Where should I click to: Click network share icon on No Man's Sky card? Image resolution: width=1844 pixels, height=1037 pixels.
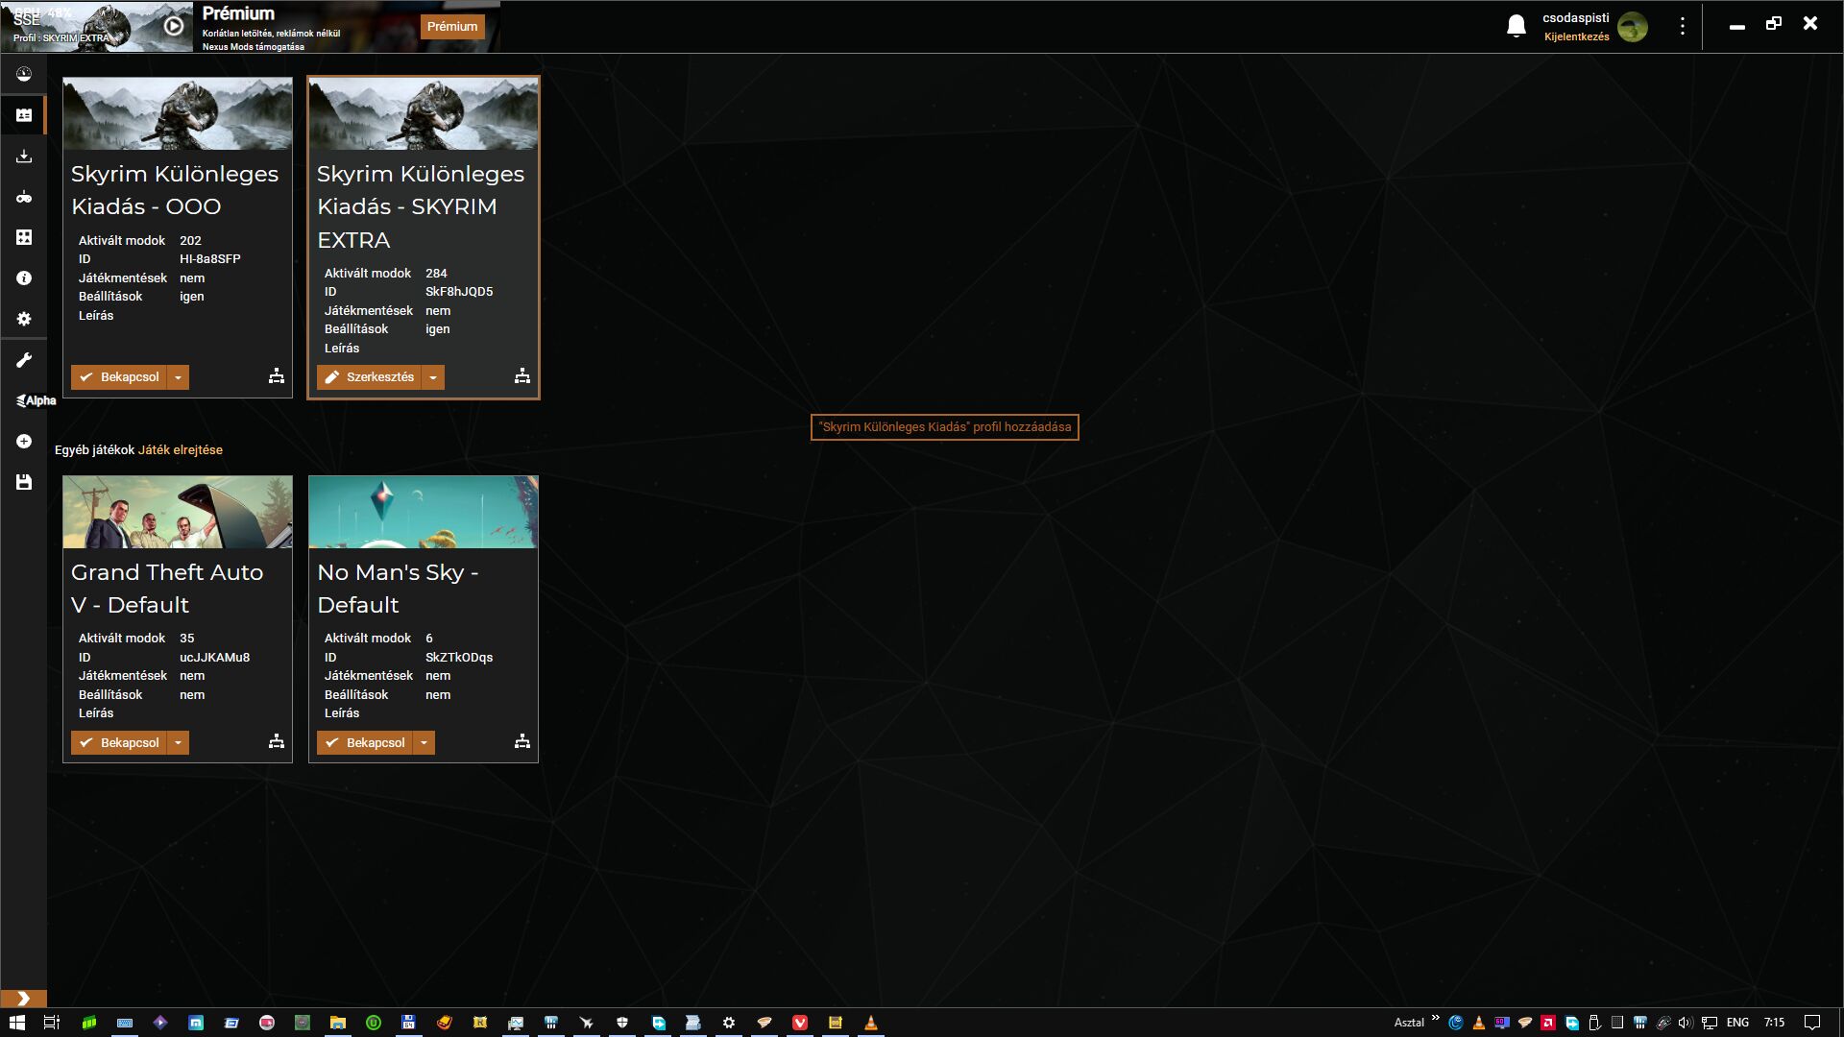tap(522, 741)
